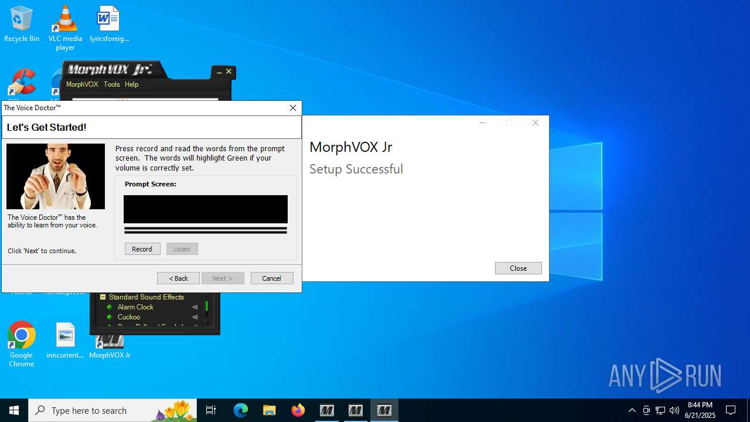Select the inncurrent... image file icon

[65, 340]
